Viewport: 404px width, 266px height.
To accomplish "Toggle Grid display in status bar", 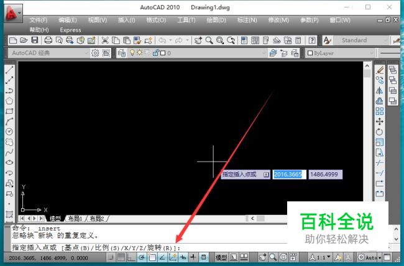I will (121, 257).
